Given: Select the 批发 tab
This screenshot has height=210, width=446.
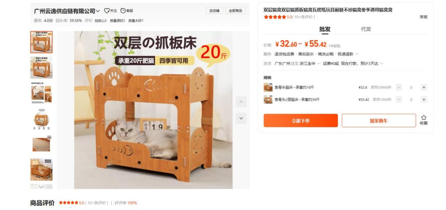Looking at the screenshot, I should click(324, 29).
